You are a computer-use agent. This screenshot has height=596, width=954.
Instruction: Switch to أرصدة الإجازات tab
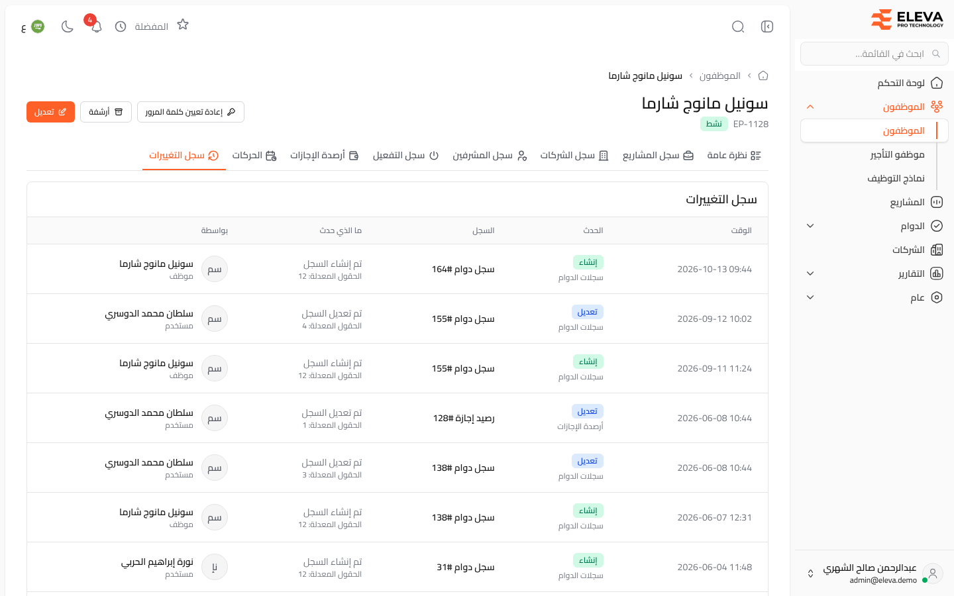(x=325, y=156)
